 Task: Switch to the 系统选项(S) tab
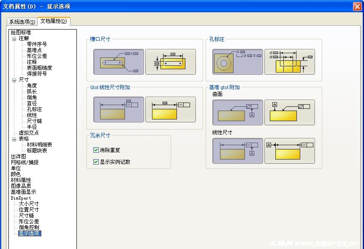click(22, 22)
